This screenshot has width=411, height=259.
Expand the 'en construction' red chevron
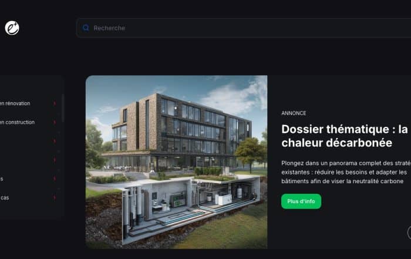(55, 122)
